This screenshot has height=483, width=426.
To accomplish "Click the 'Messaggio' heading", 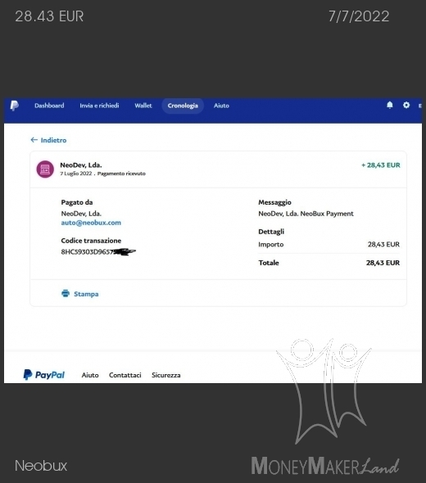I will click(274, 202).
